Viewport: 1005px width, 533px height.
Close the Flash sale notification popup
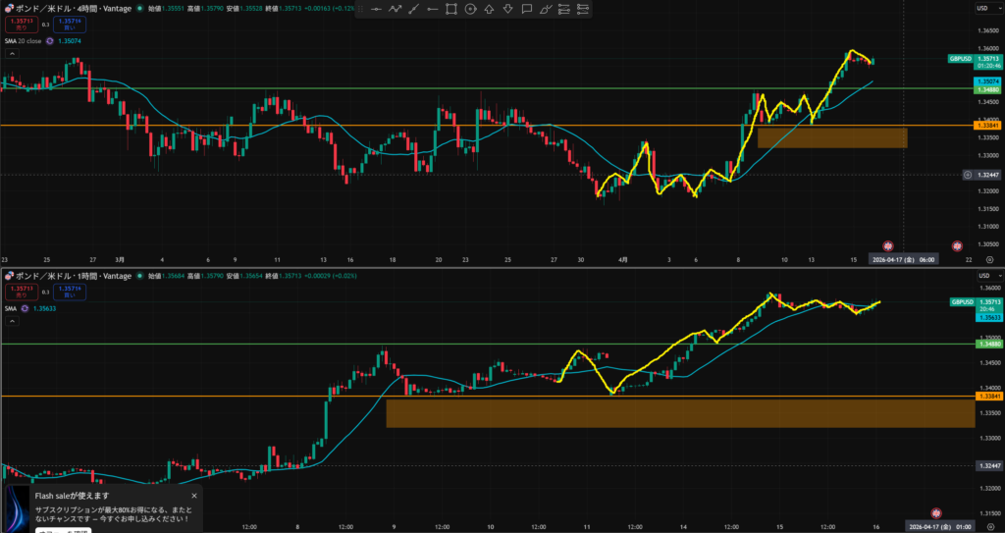point(194,496)
